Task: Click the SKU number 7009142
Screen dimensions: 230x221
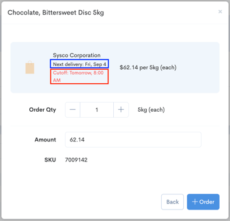Action: pyautogui.click(x=76, y=160)
